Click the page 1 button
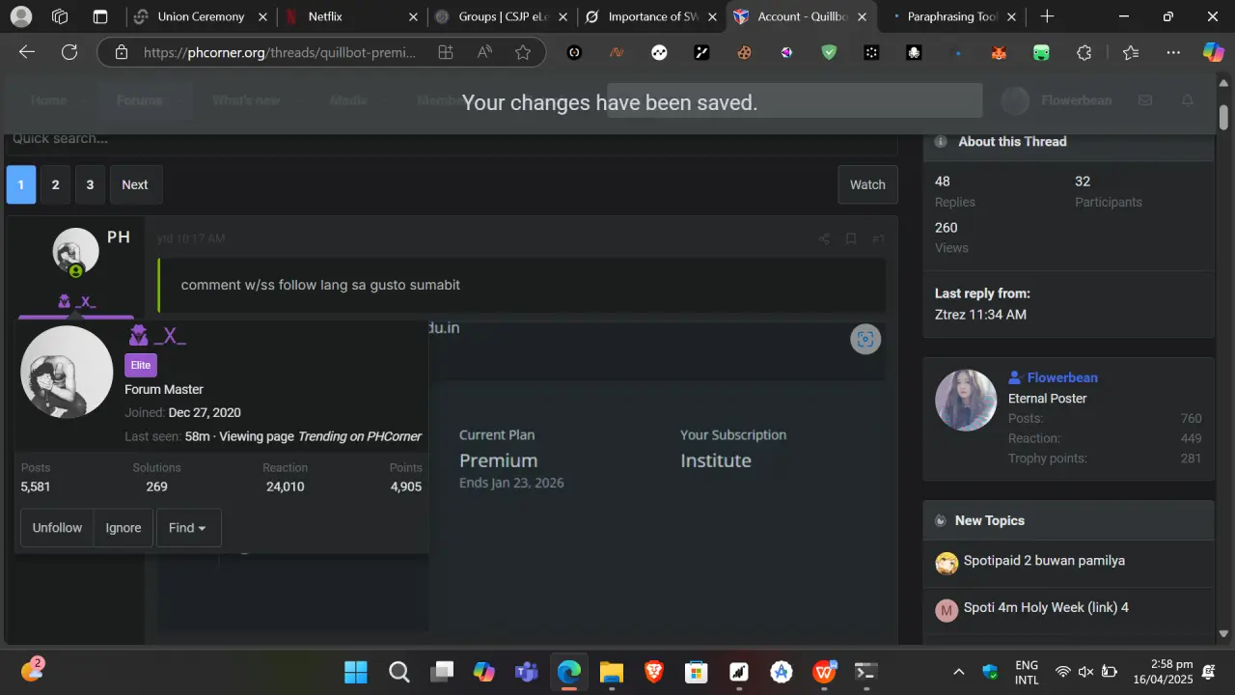This screenshot has height=695, width=1235. click(21, 184)
